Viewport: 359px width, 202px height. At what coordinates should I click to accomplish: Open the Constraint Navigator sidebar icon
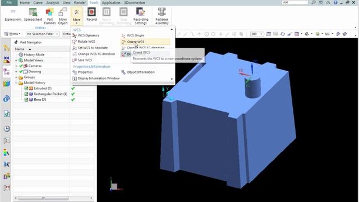point(6,59)
